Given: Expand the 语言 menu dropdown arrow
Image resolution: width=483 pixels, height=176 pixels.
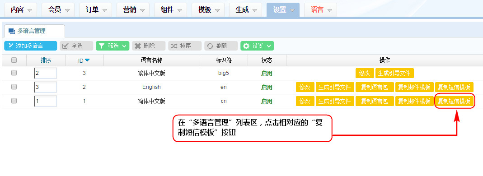Looking at the screenshot, I should pyautogui.click(x=329, y=10).
